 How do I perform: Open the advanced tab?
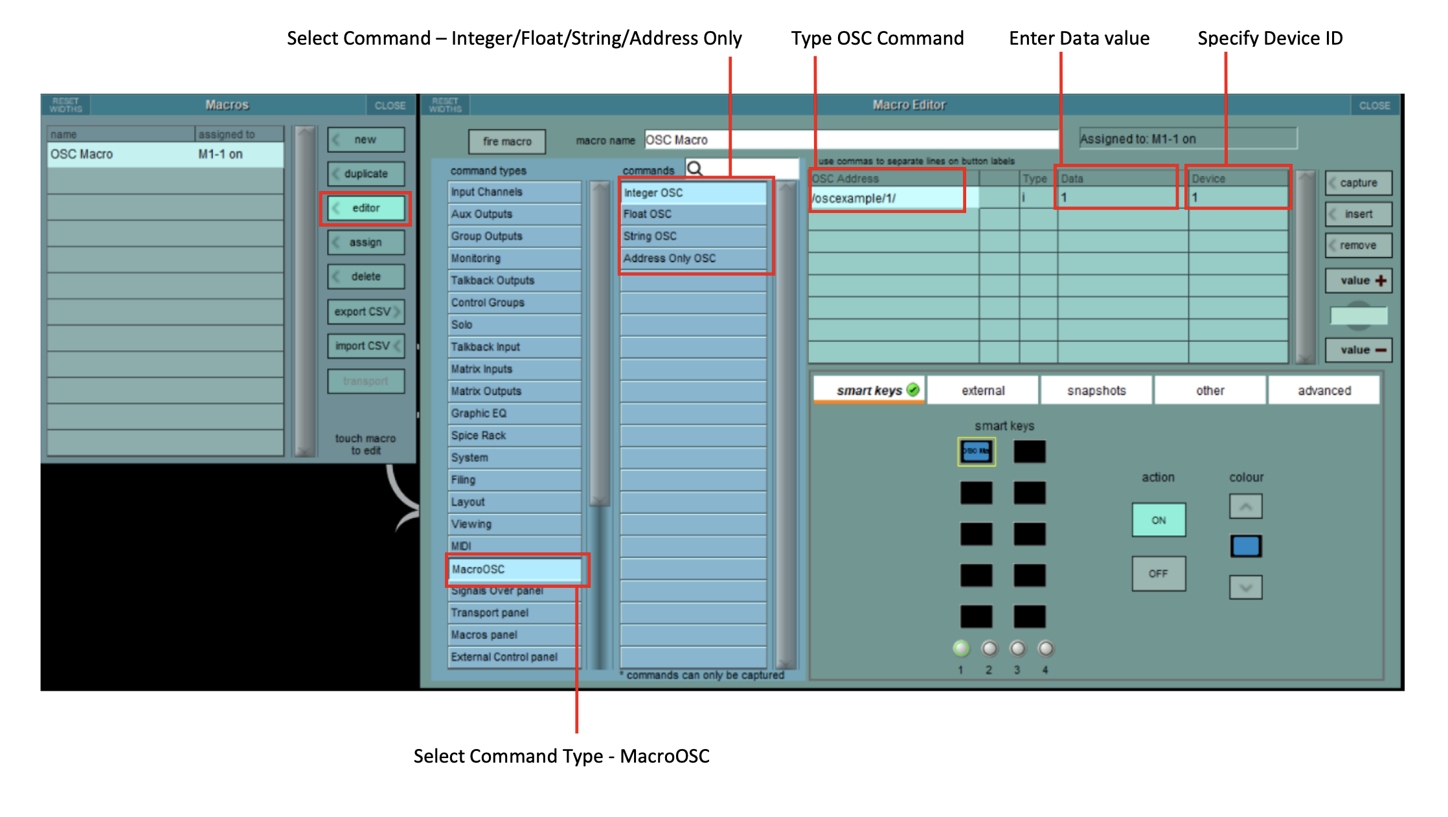pos(1324,390)
